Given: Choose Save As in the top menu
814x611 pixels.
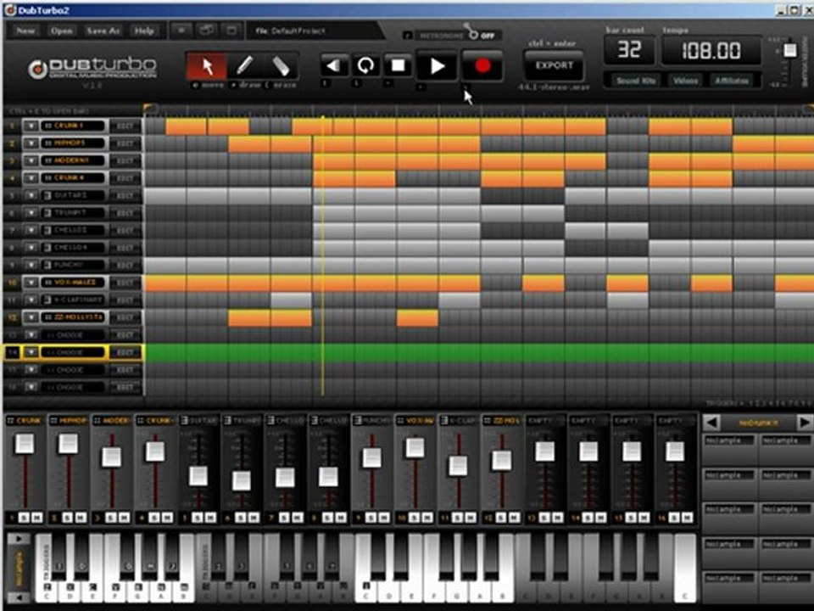Looking at the screenshot, I should point(103,31).
